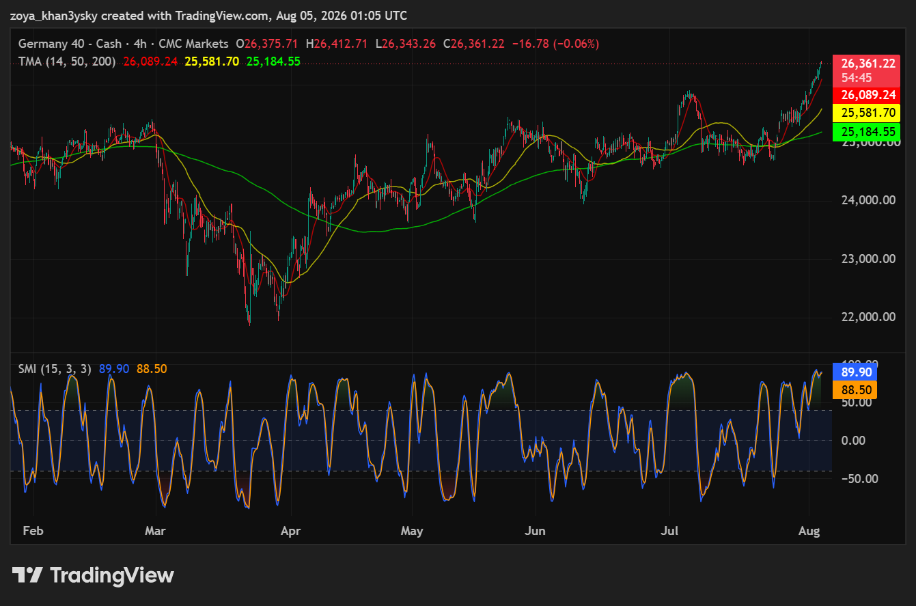Select the open value O26,375.71

coord(268,44)
